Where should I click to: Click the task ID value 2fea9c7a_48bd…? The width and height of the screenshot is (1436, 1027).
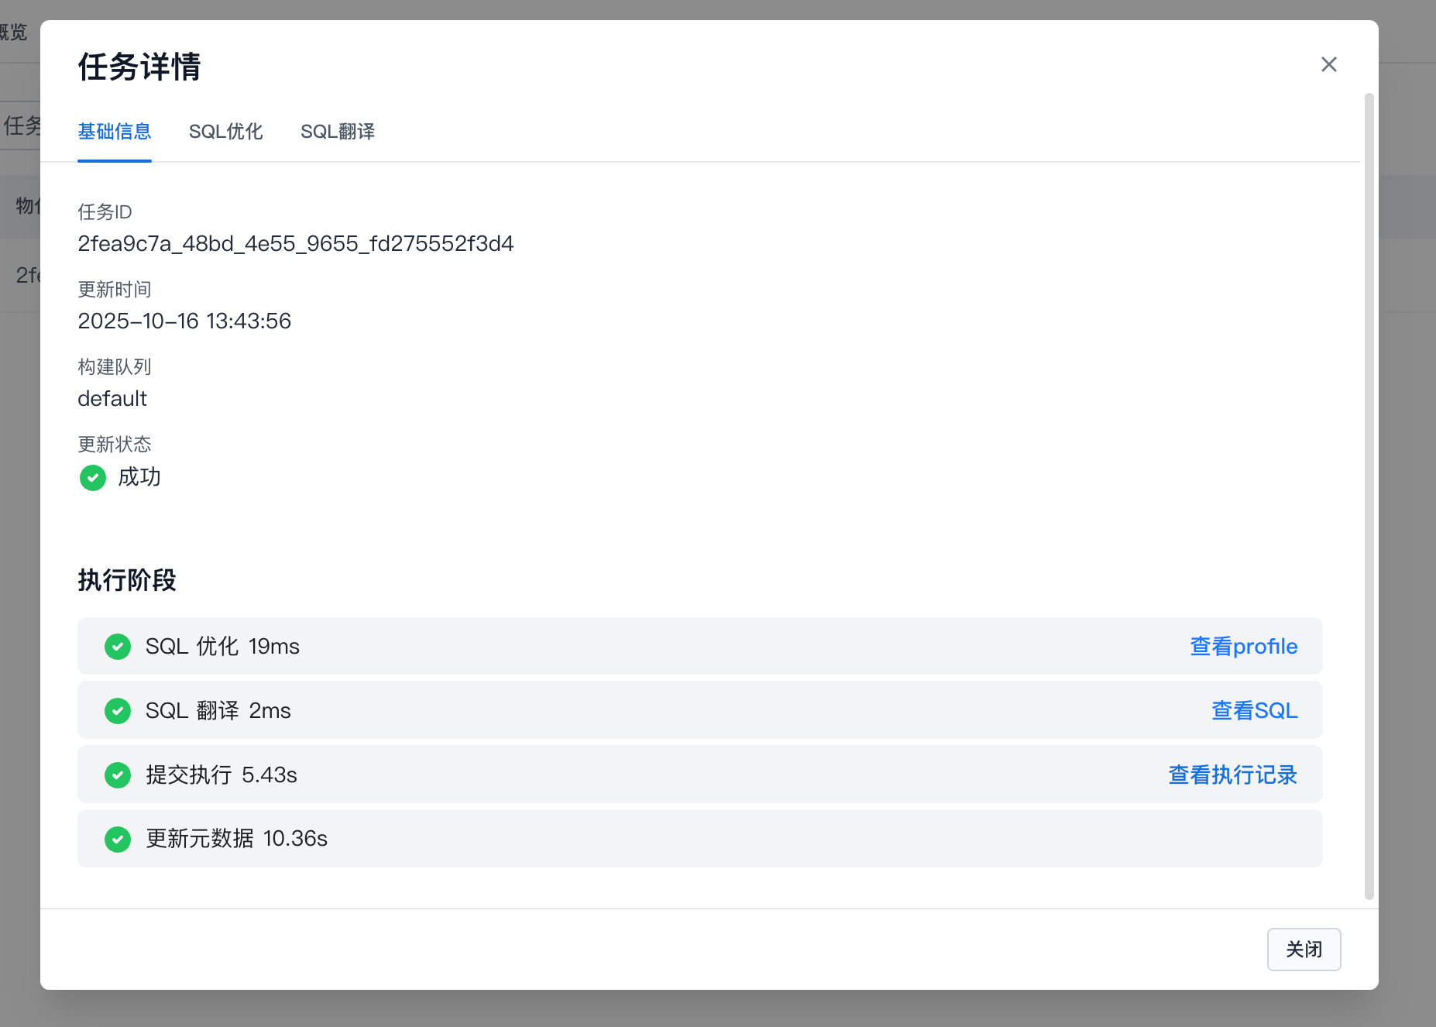click(295, 244)
